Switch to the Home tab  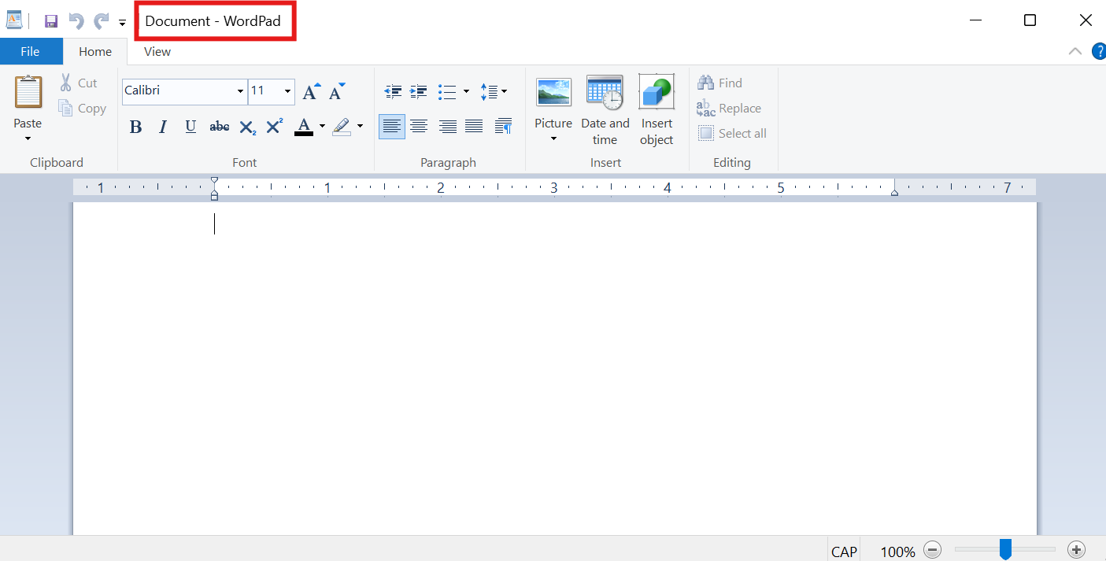pyautogui.click(x=95, y=52)
